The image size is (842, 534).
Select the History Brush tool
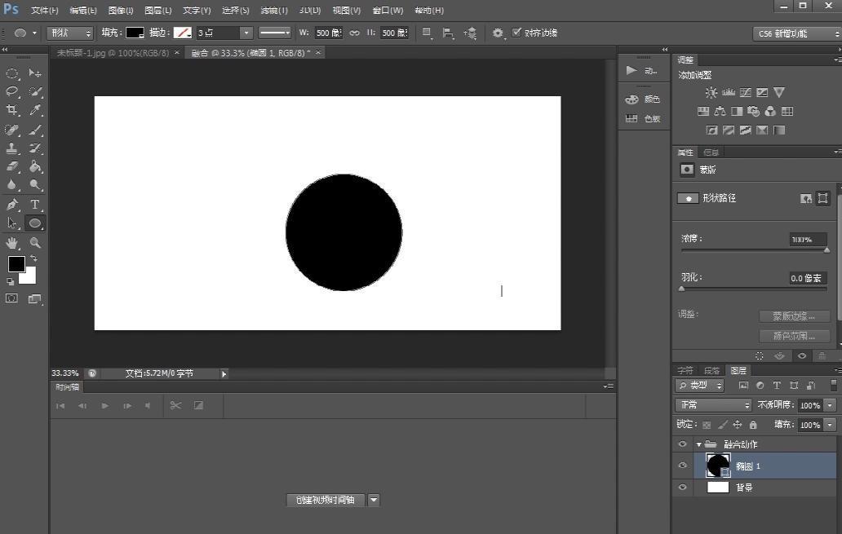pos(35,148)
